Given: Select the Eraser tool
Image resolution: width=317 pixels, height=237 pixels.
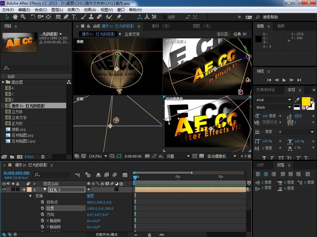Looking at the screenshot, I should (99, 17).
